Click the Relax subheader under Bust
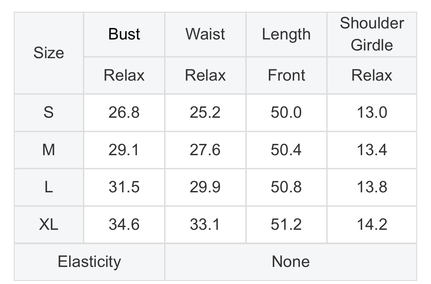 pos(124,75)
